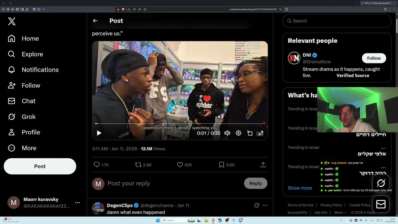Image resolution: width=398 pixels, height=224 pixels.
Task: Open floating messages envelope button
Action: (381, 204)
